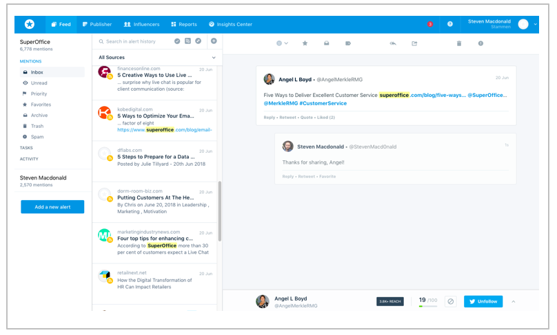Click the mention list scrollbar
The height and width of the screenshot is (335, 557).
[220, 211]
